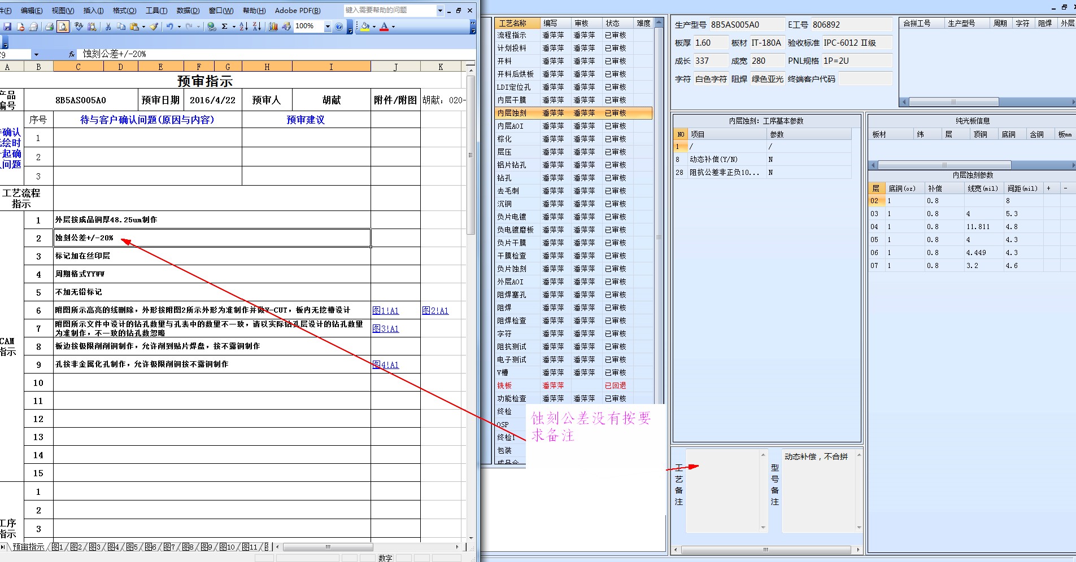
Task: Open the Research tool icon
Action: (x=92, y=27)
